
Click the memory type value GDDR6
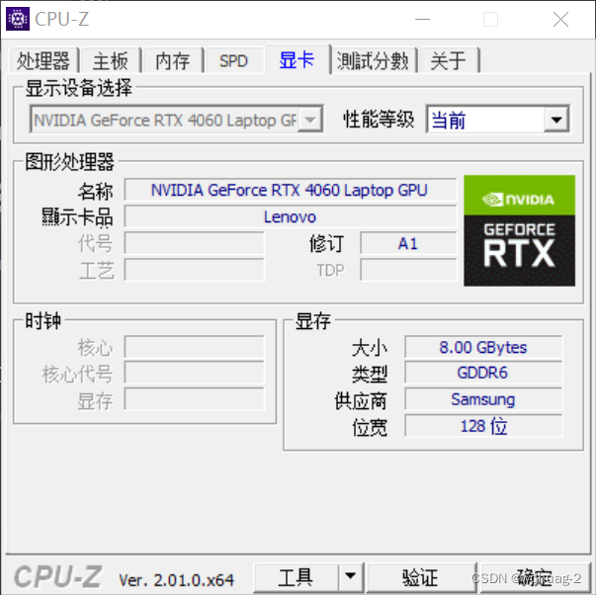tap(483, 373)
